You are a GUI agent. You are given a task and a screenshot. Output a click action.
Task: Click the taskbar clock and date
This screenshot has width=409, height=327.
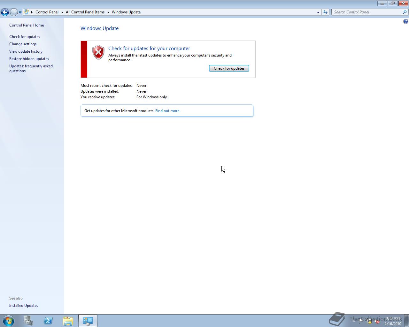(x=393, y=321)
